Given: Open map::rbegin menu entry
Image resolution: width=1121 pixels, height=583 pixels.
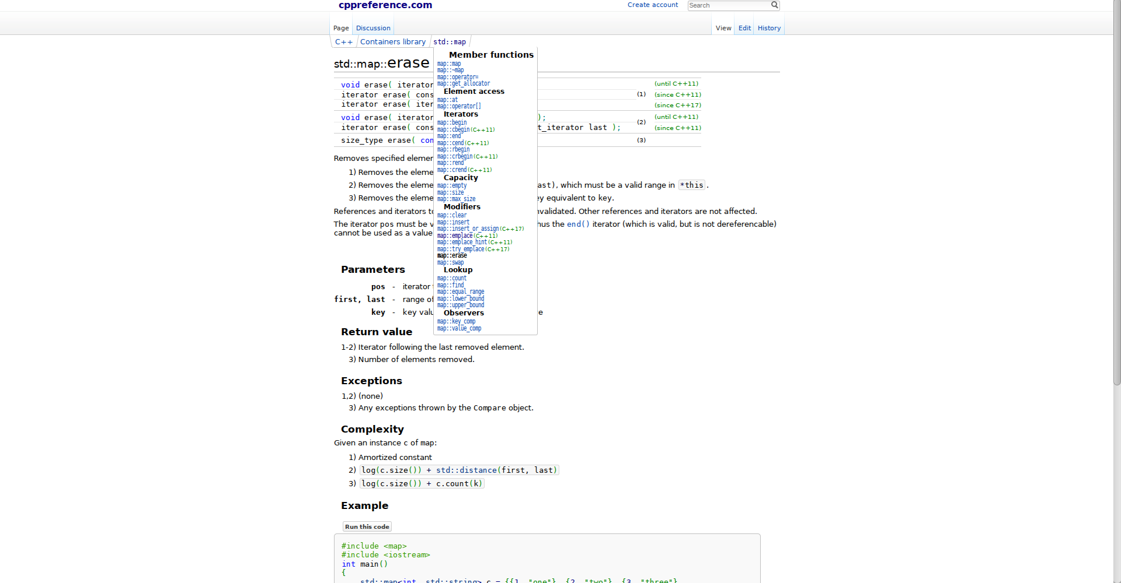Looking at the screenshot, I should point(453,149).
